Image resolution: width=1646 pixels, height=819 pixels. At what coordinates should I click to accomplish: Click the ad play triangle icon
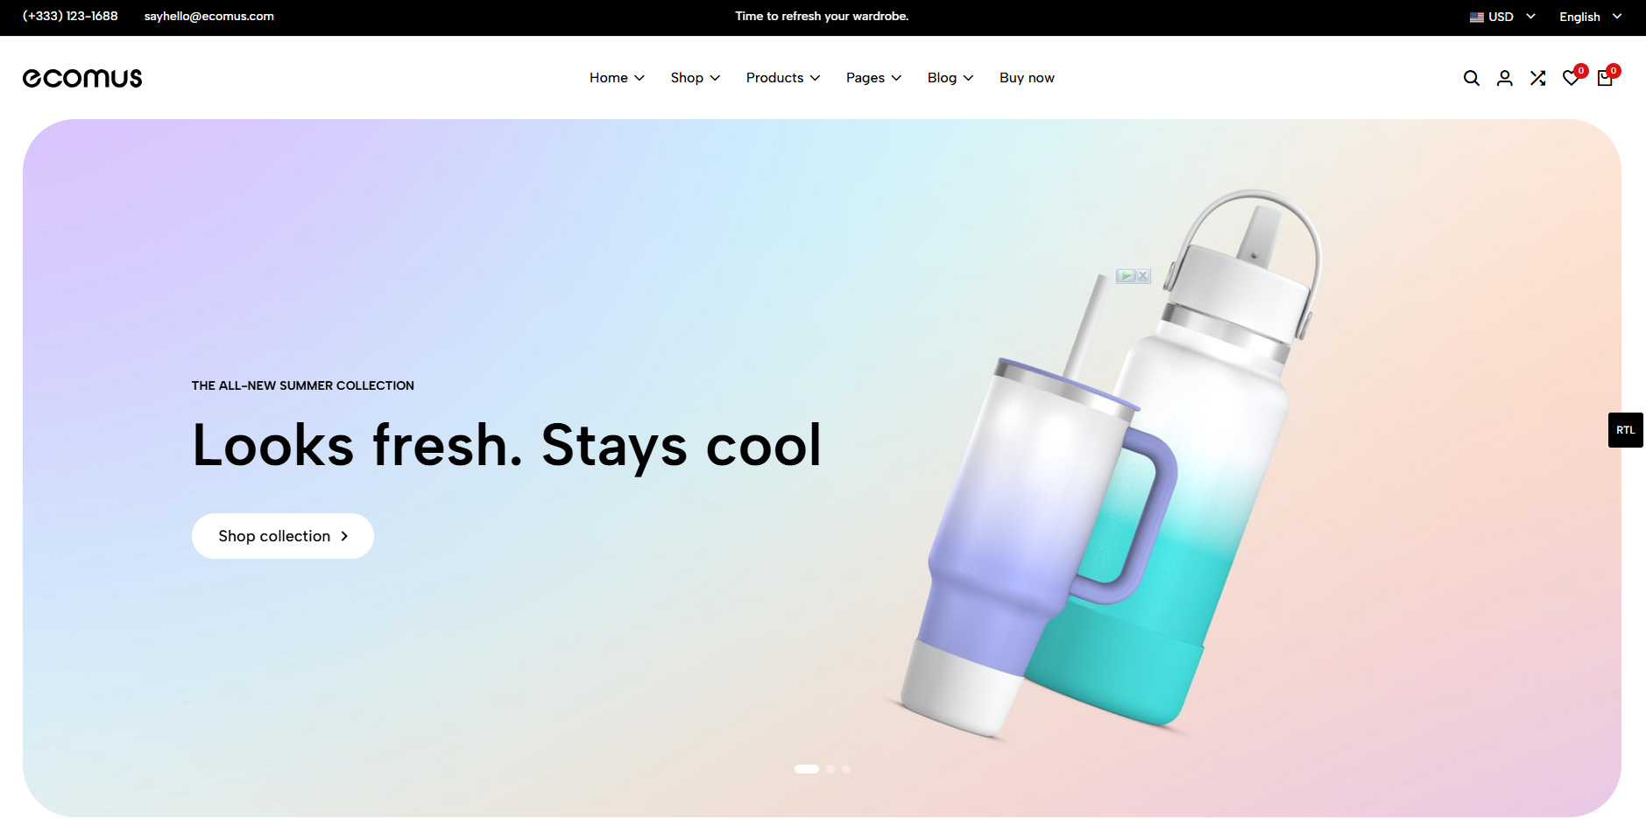click(x=1127, y=275)
